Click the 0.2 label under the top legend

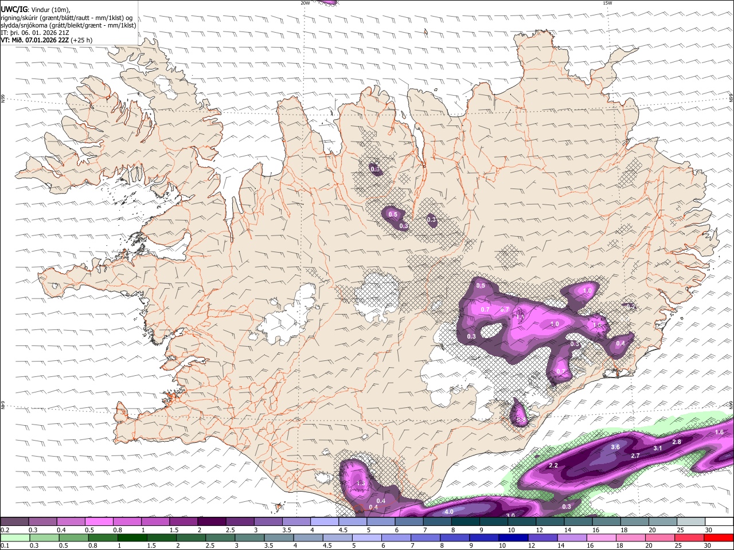pos(5,530)
